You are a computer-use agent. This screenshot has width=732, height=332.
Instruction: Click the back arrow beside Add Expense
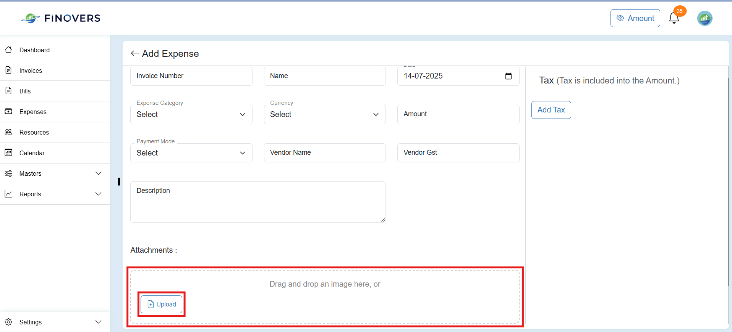(134, 53)
